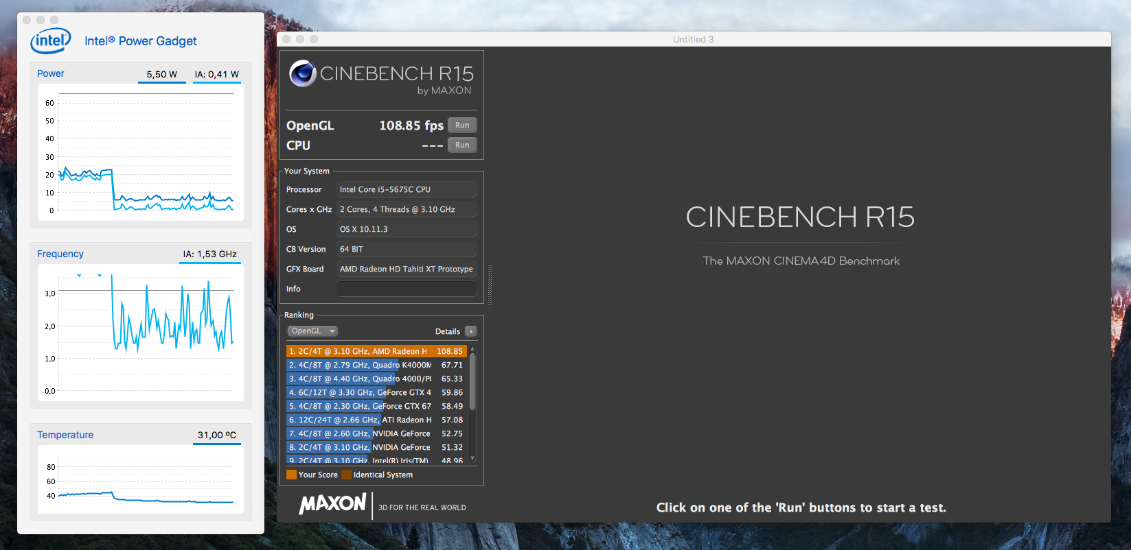Viewport: 1131px width, 550px height.
Task: Click the ranking list scroll-up arrow
Action: 472,350
